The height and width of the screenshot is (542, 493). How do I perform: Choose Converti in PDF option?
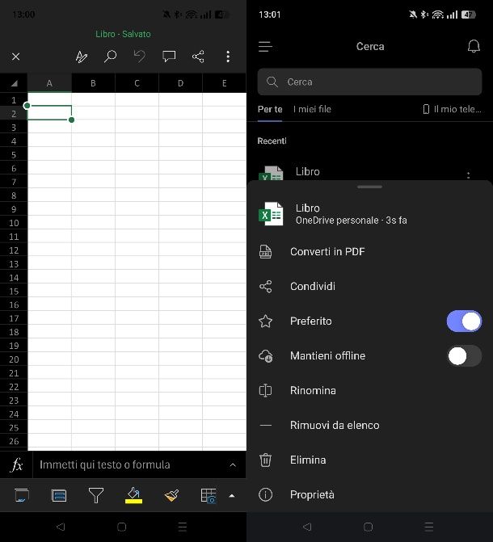click(327, 252)
